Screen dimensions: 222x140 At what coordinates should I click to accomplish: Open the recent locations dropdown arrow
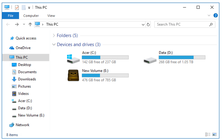click(x=24, y=24)
